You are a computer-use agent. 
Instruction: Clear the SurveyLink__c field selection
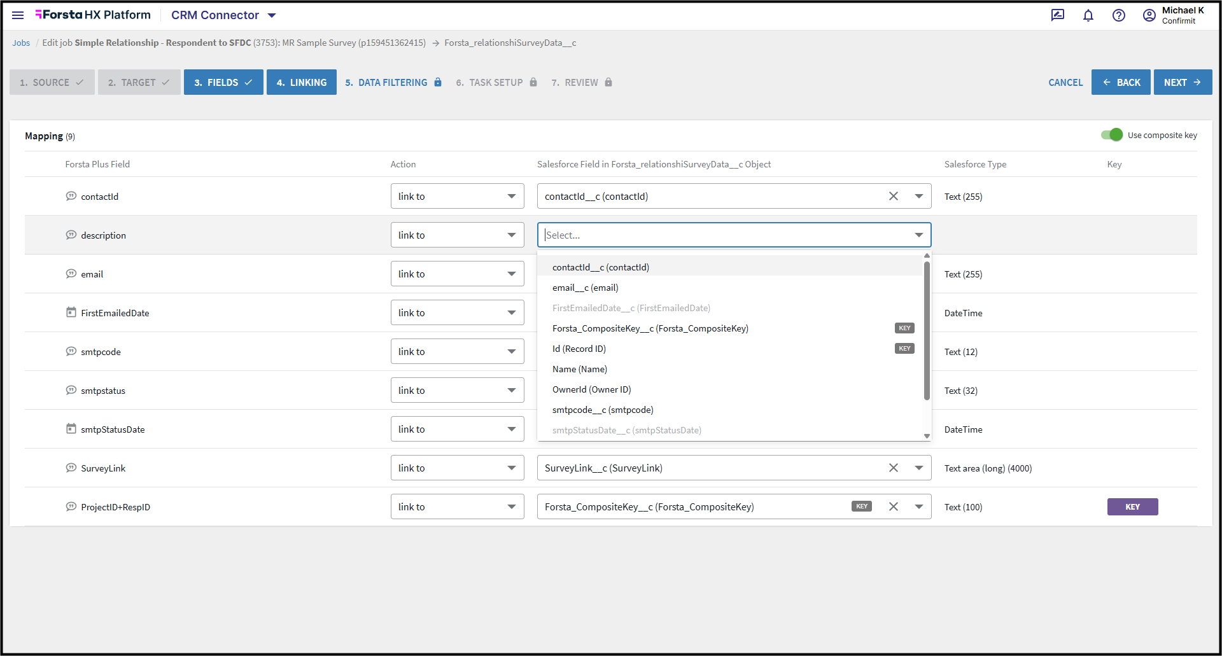(x=894, y=468)
